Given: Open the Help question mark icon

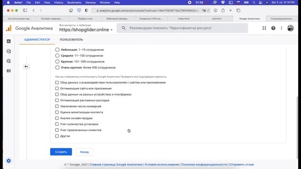Looking at the screenshot, I should (273, 28).
